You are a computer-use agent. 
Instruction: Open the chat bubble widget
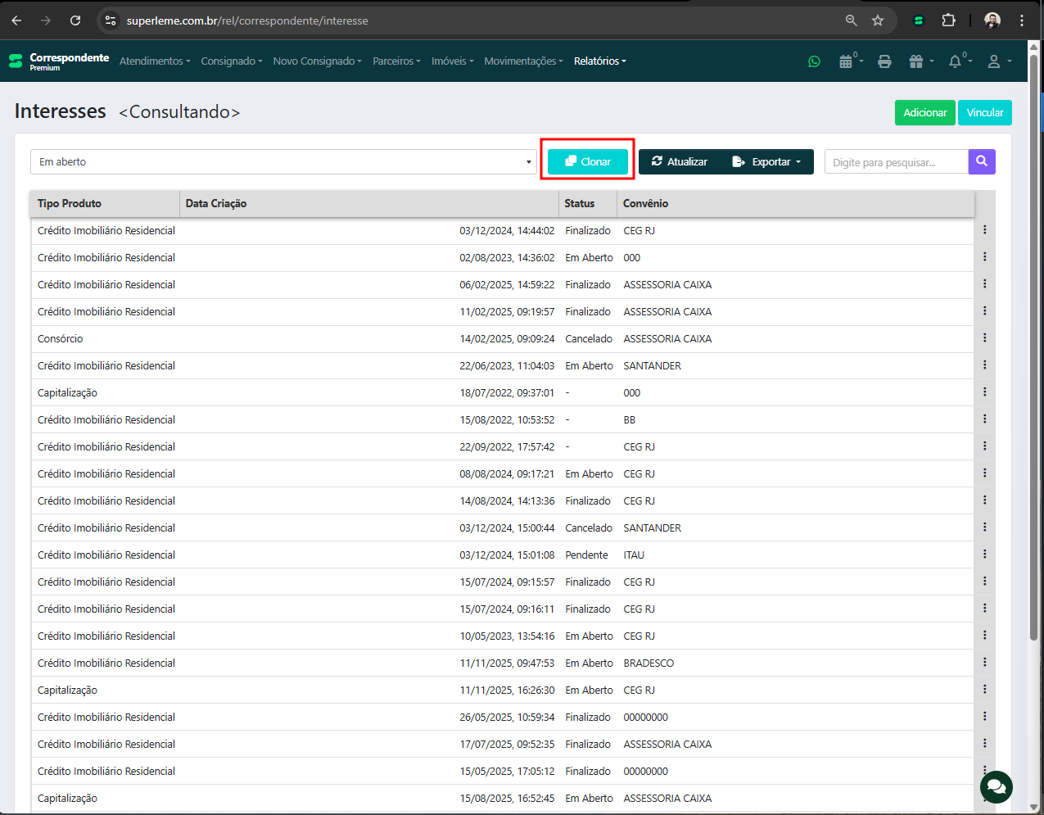[997, 787]
